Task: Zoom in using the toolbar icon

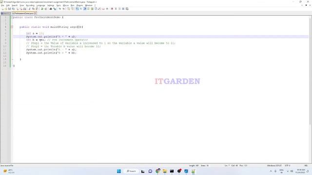Action: (59, 9)
